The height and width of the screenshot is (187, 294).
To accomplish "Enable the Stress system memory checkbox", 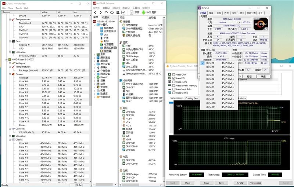I will click(x=173, y=85).
